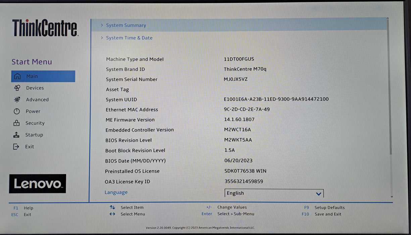Click the Startup boot icon
The height and width of the screenshot is (235, 411).
[16, 135]
